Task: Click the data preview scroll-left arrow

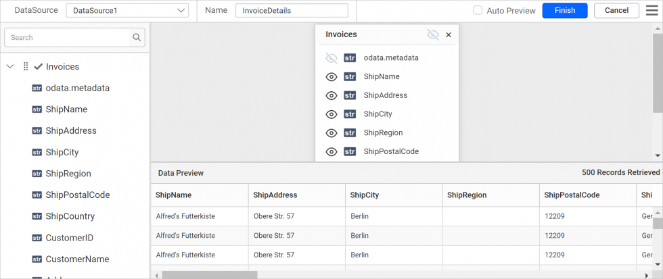Action: coord(156,275)
